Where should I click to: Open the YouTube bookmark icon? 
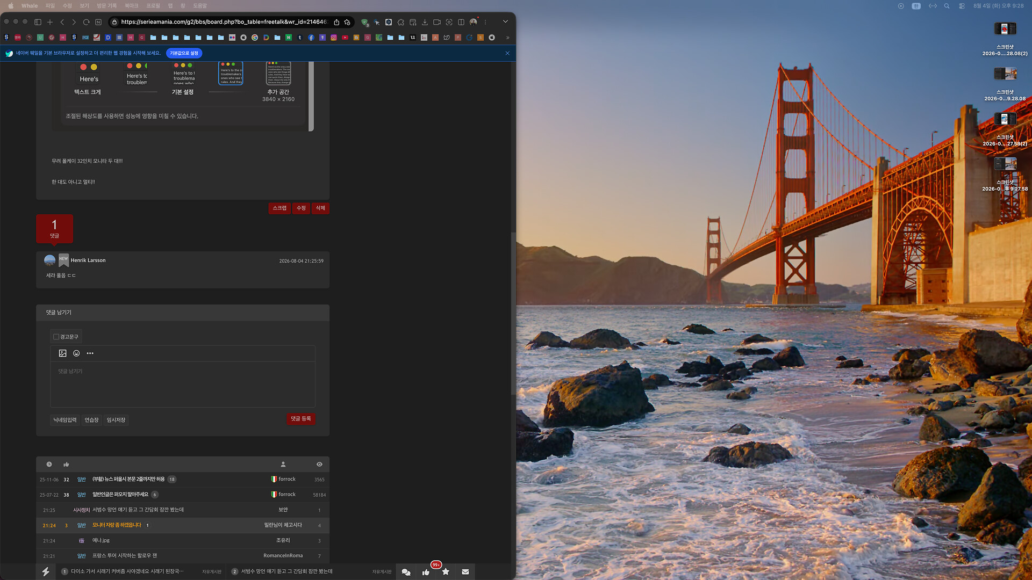(345, 38)
